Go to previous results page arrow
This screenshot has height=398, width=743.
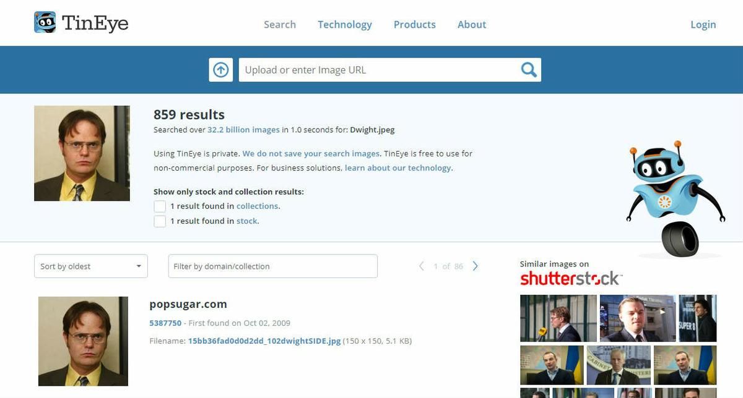coord(422,266)
